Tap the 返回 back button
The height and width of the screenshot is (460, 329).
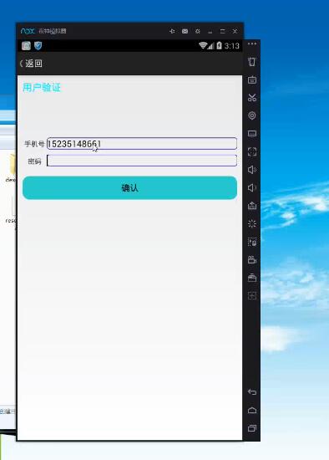click(31, 64)
